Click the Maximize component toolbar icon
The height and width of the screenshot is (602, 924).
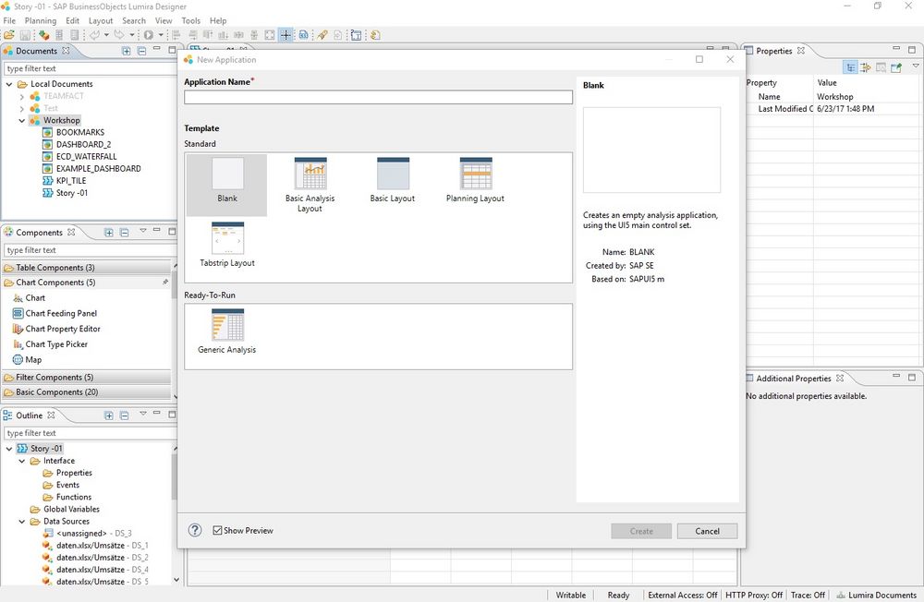[x=269, y=35]
